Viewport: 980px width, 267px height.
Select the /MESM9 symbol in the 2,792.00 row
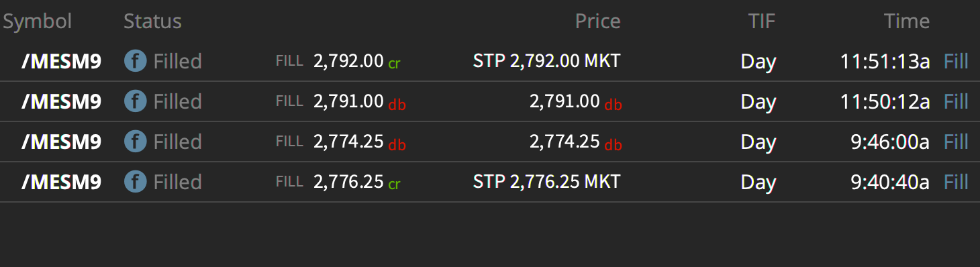click(61, 62)
